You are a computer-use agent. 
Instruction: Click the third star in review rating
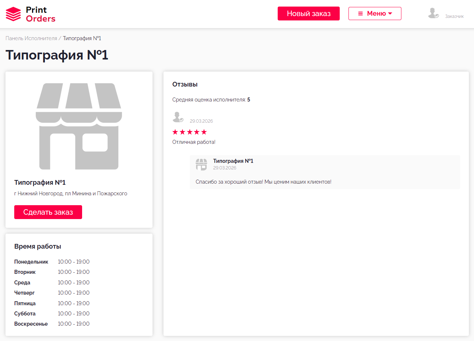pos(190,132)
